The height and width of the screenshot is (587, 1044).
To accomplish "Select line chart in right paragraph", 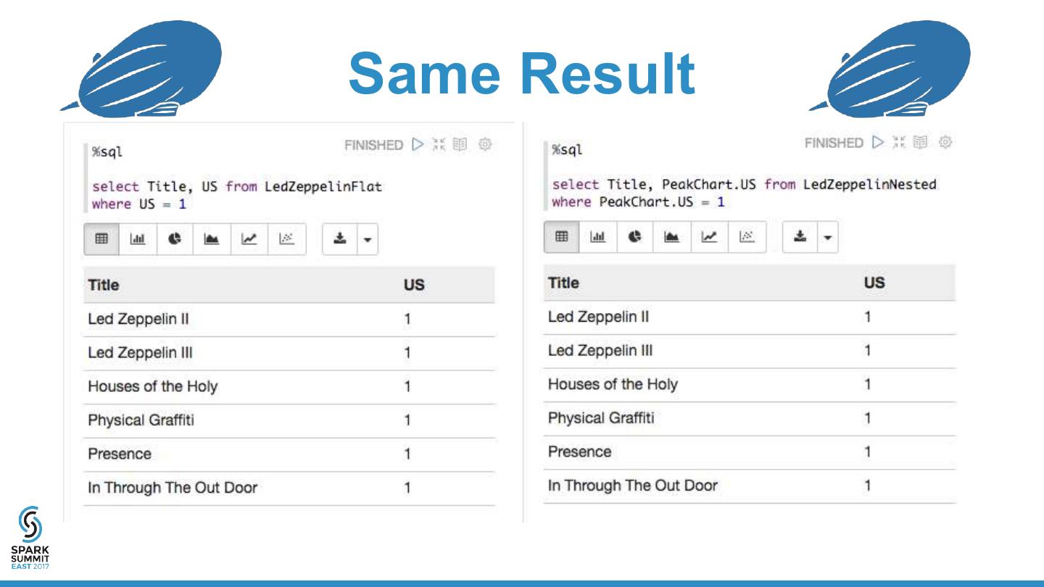I will 708,237.
